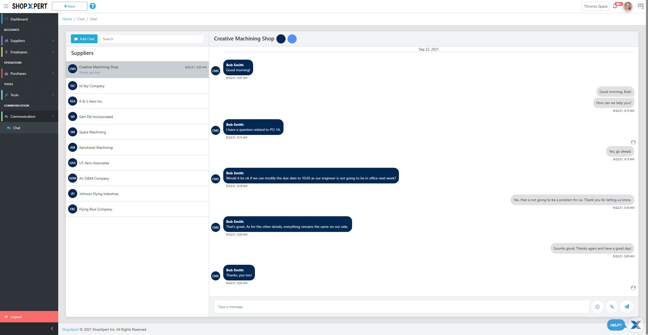
Task: Click the blue help question mark icon
Action: tap(93, 6)
